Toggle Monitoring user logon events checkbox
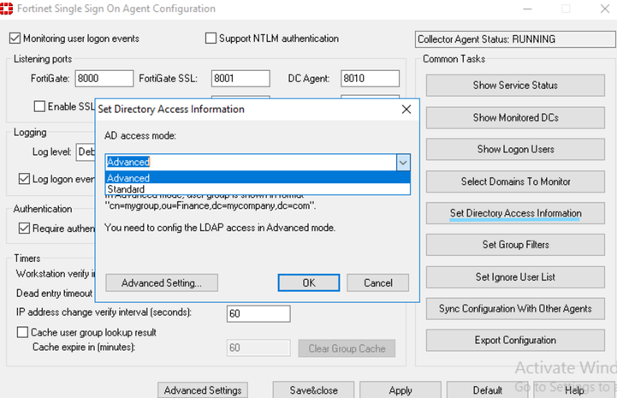Image resolution: width=617 pixels, height=398 pixels. coord(15,39)
